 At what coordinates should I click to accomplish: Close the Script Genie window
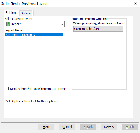pyautogui.click(x=135, y=4)
